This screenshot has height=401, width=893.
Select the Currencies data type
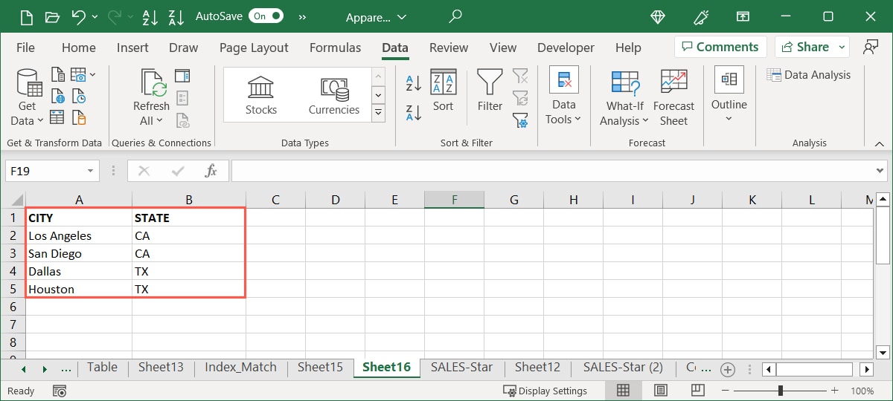point(334,95)
